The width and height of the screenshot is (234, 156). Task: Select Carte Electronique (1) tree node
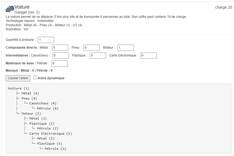(x=50, y=134)
